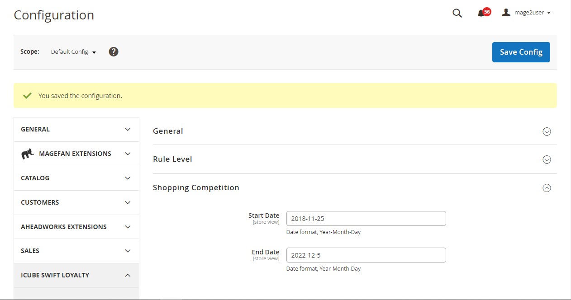
Task: Click the 'You saved the configuration.' message
Action: 80,96
